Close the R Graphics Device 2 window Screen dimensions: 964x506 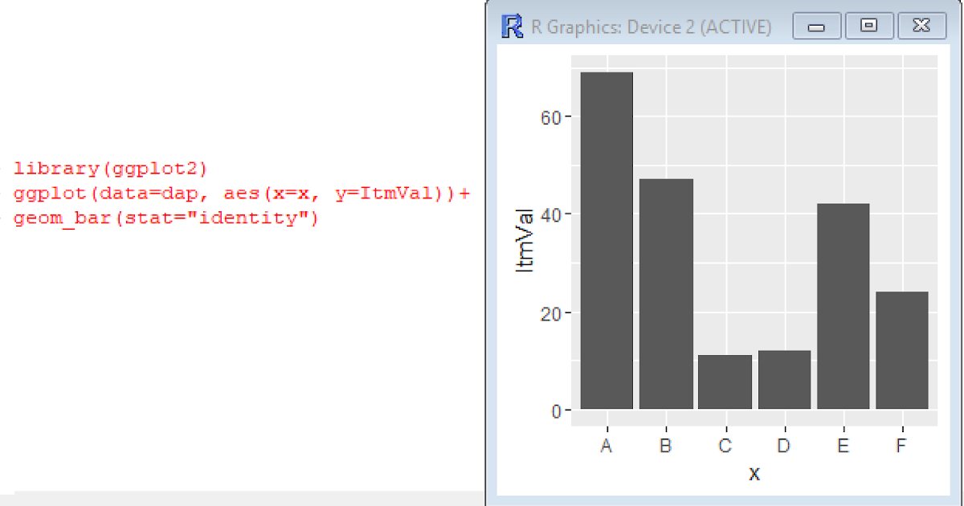click(921, 25)
